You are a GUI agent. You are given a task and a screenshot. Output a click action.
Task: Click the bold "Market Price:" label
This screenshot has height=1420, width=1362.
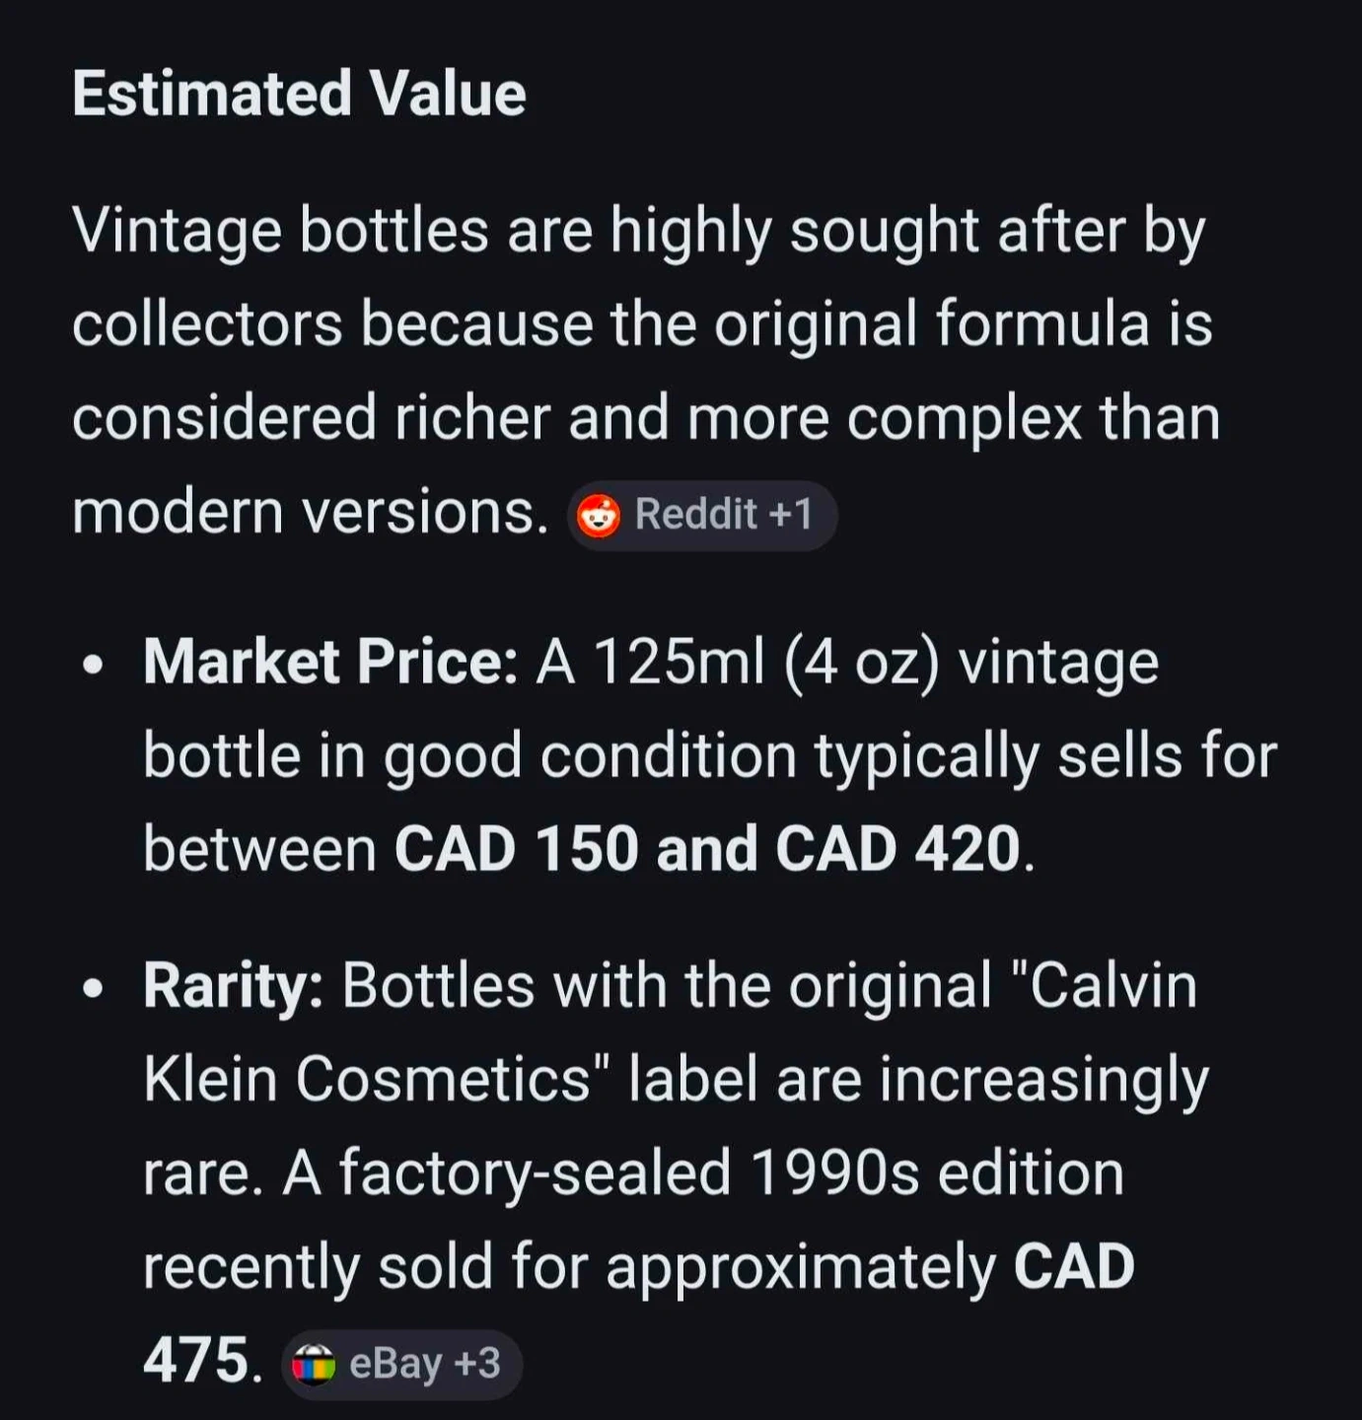[330, 661]
